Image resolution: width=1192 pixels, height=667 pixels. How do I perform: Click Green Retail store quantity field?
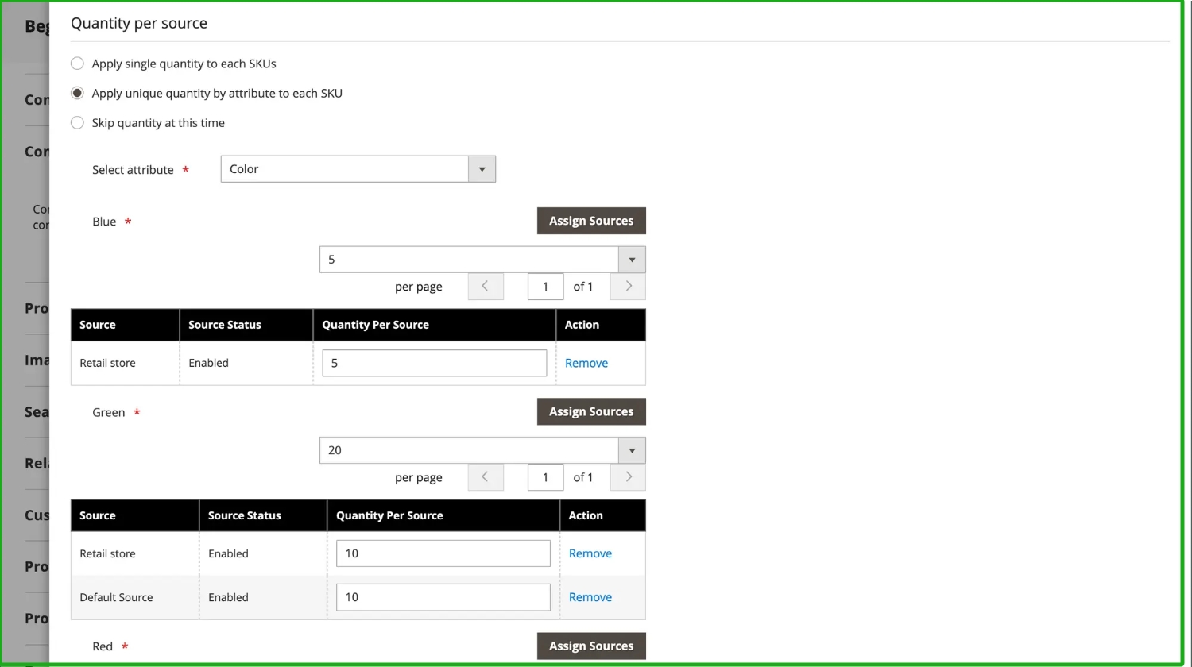pos(443,553)
